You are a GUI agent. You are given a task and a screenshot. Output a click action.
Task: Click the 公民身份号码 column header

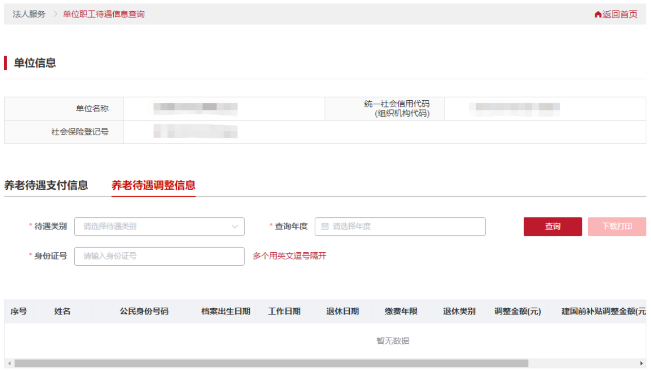click(144, 311)
